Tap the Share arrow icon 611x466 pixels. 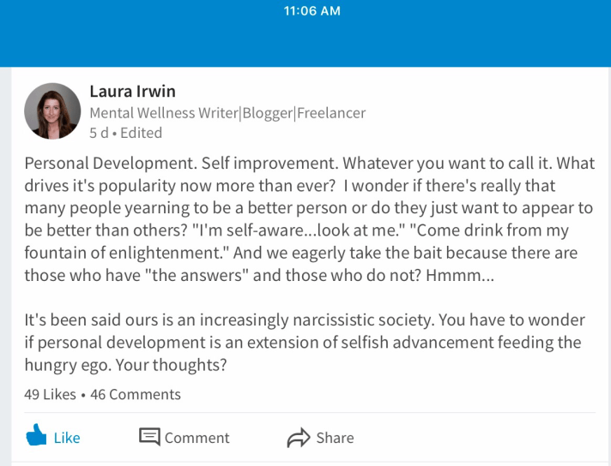point(298,438)
